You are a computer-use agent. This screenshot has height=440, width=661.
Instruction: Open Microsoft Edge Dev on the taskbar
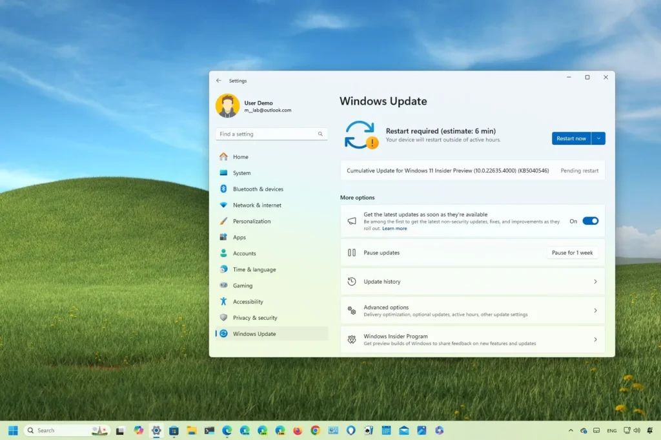[263, 430]
